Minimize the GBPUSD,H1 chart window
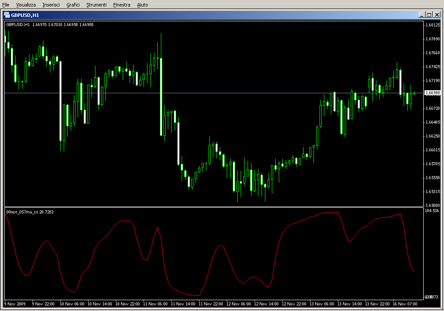Screen dimensions: 444x311 [x=421, y=15]
